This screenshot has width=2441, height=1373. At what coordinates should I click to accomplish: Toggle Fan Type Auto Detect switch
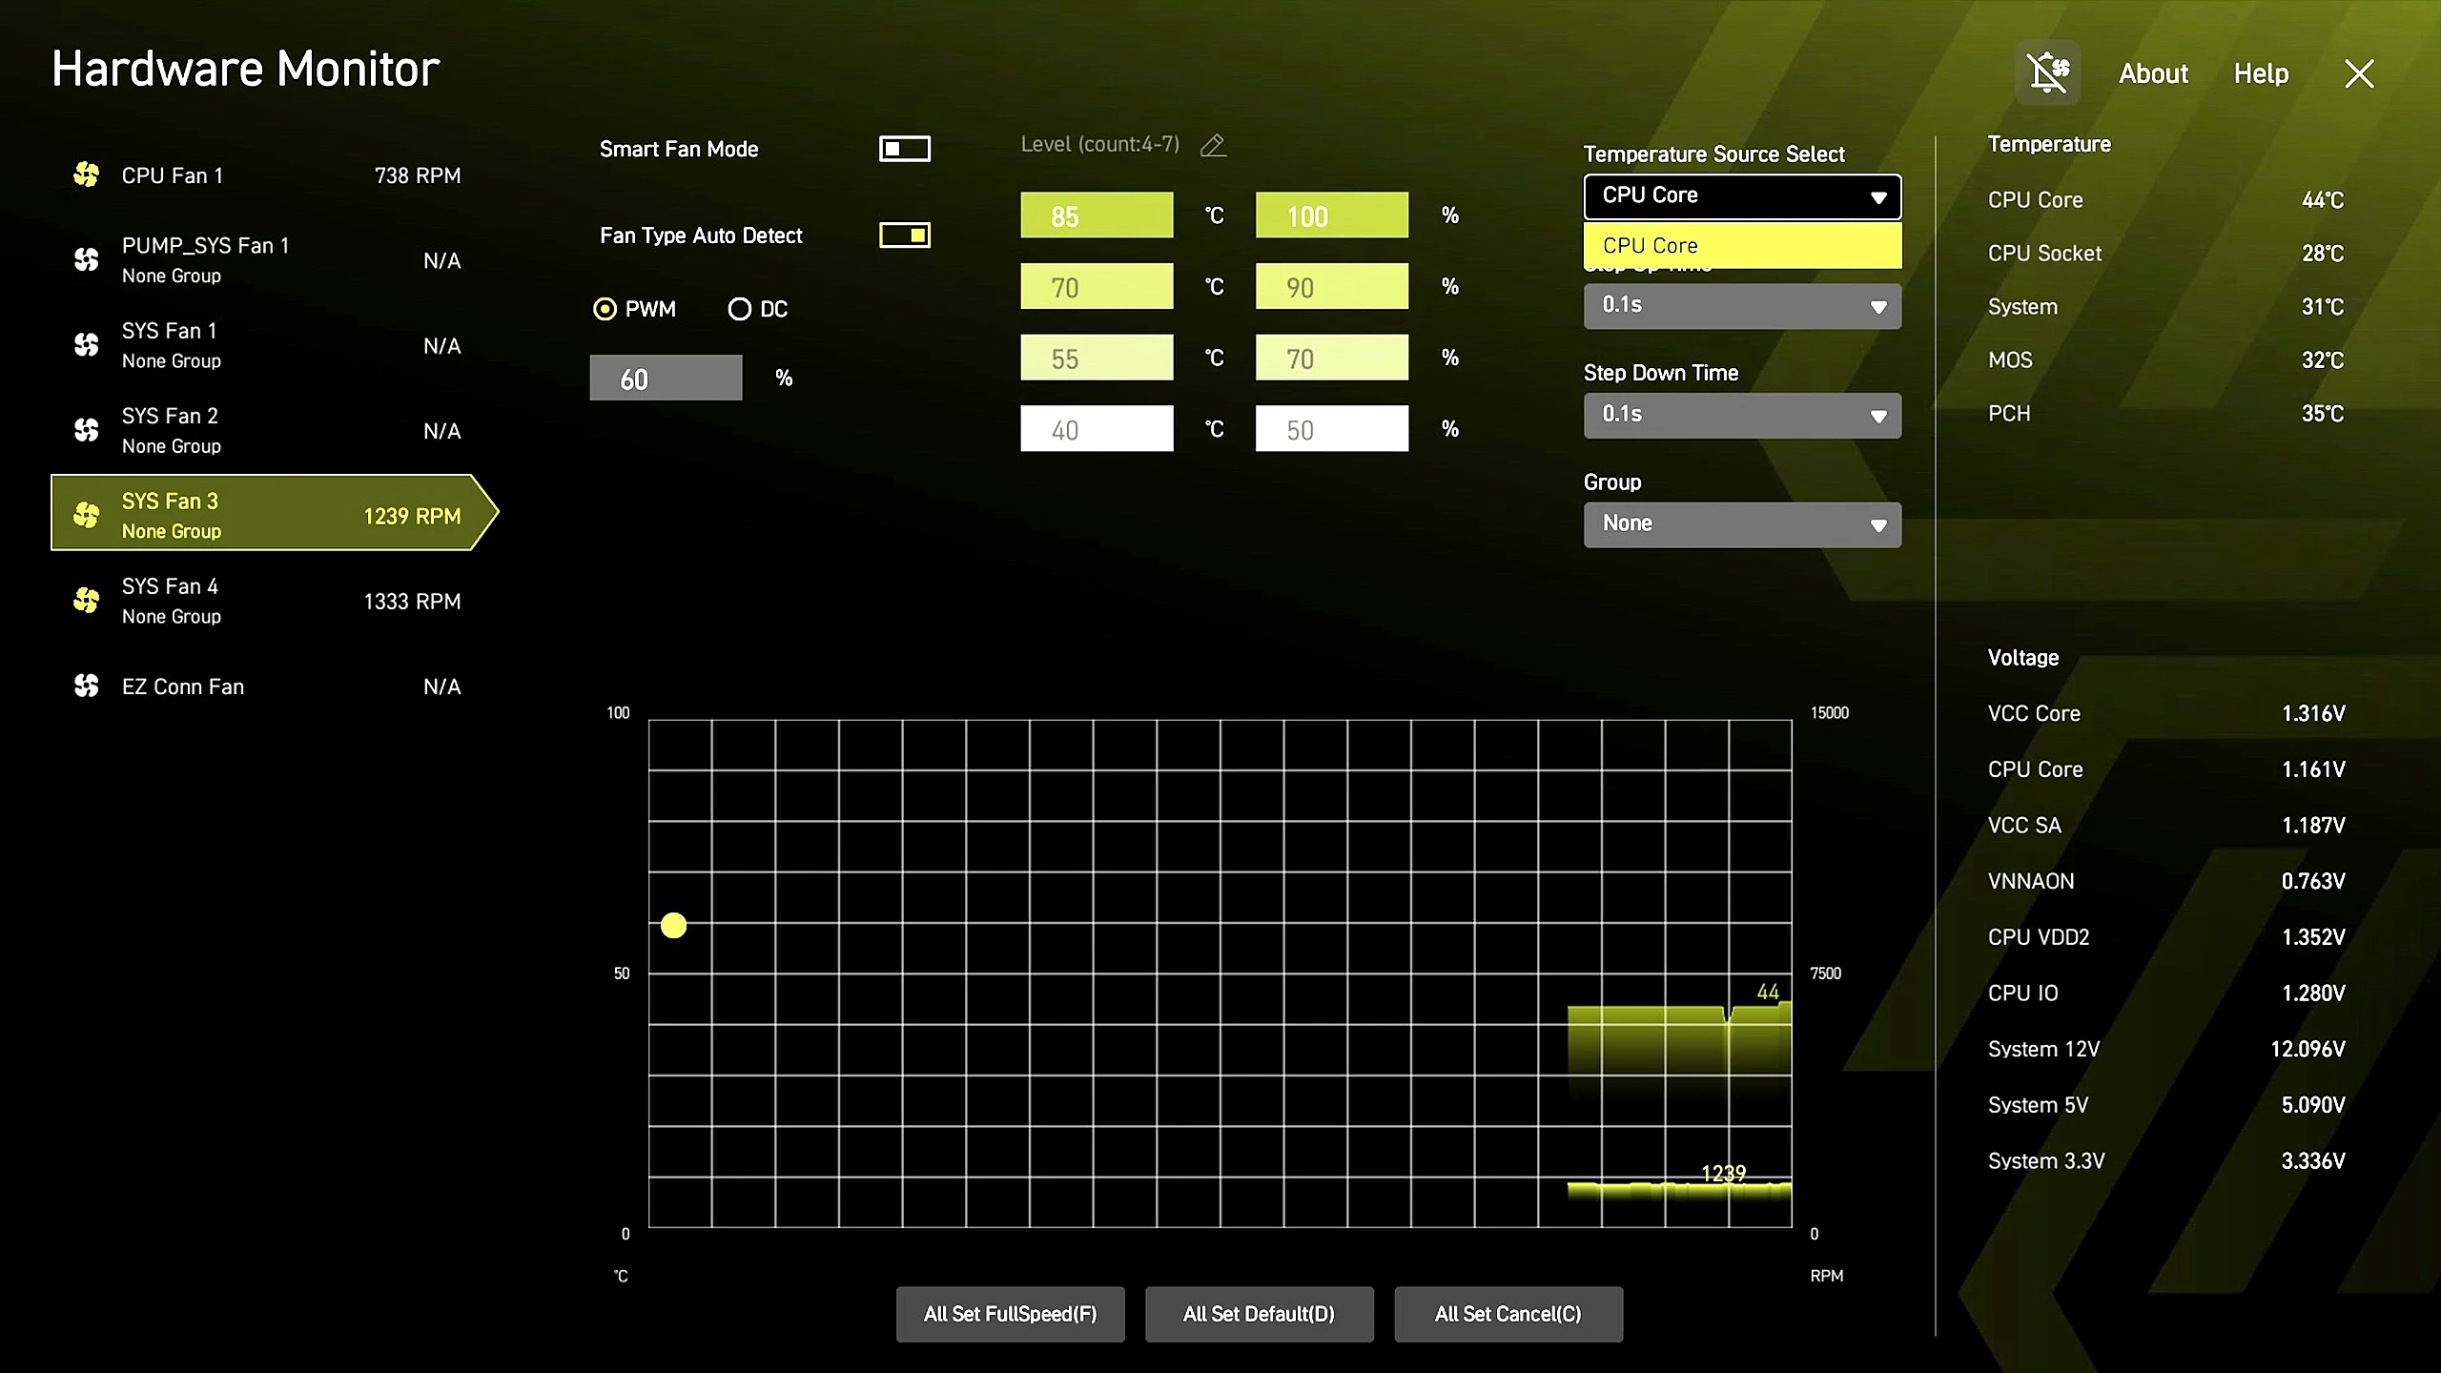(904, 235)
